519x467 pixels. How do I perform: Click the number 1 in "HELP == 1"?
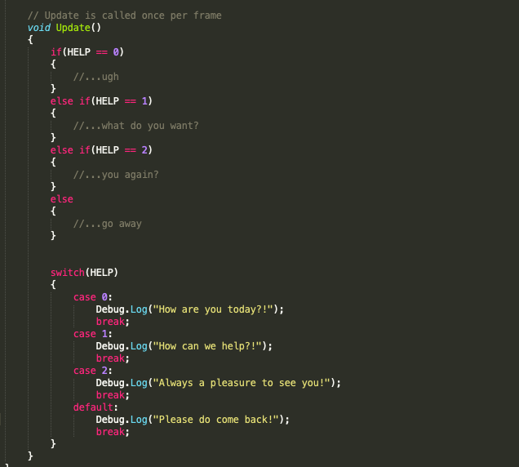pos(144,101)
